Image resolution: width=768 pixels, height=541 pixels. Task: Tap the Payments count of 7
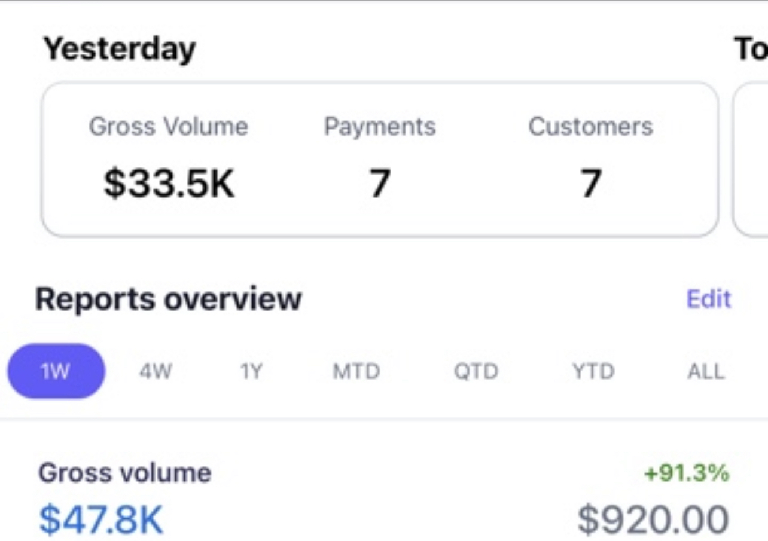379,184
